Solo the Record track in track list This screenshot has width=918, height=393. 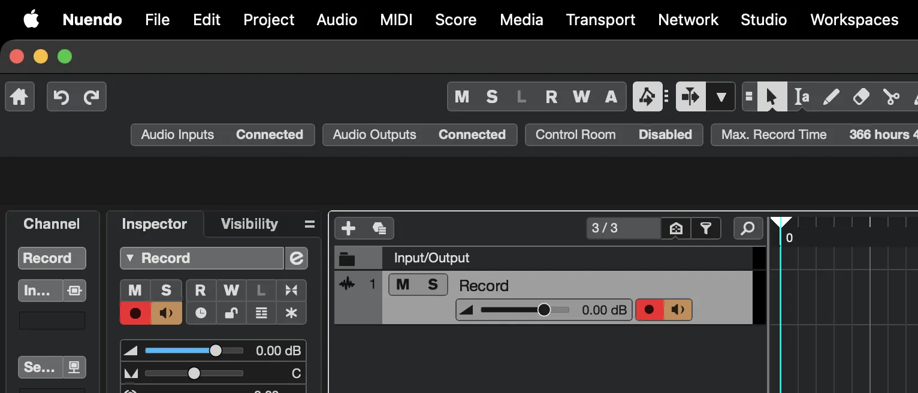433,285
